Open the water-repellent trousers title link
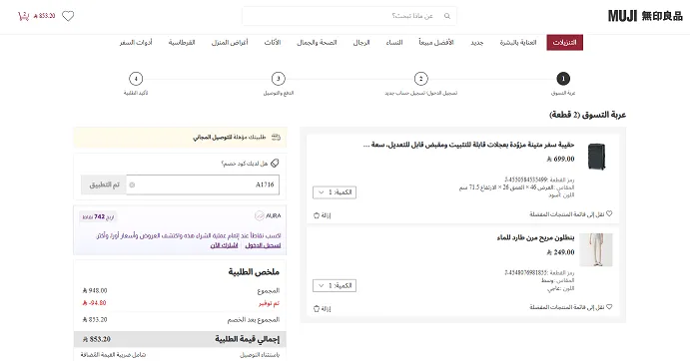The width and height of the screenshot is (690, 361). click(x=535, y=238)
